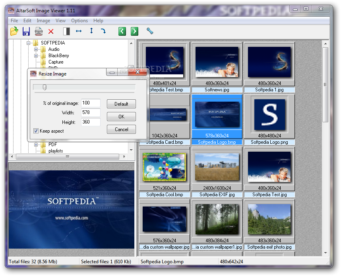Expand the PDF folder node

tap(36, 145)
